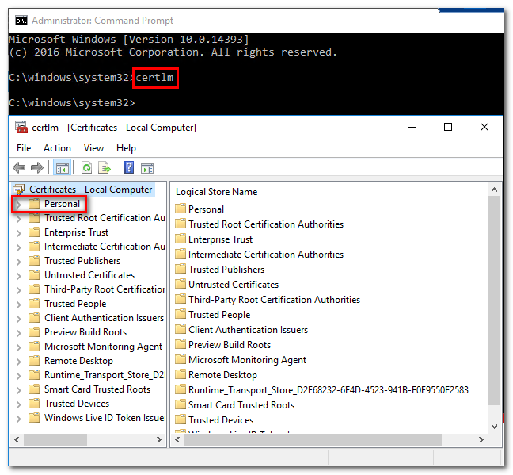513x475 pixels.
Task: Click the Command Prompt title bar icon
Action: click(21, 21)
